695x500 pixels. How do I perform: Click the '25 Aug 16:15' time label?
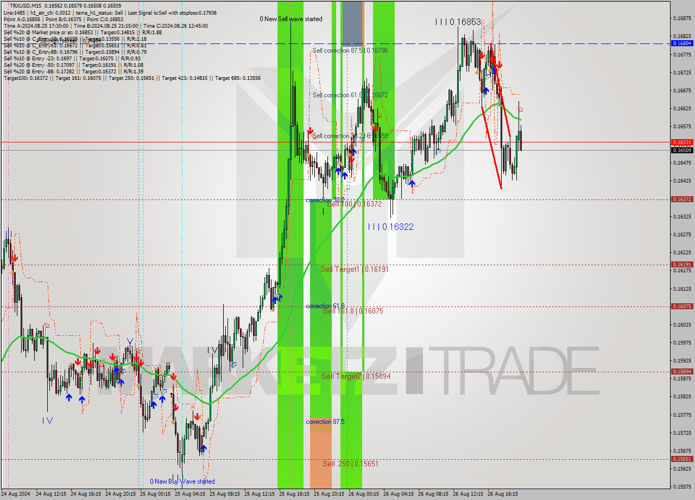click(x=294, y=495)
